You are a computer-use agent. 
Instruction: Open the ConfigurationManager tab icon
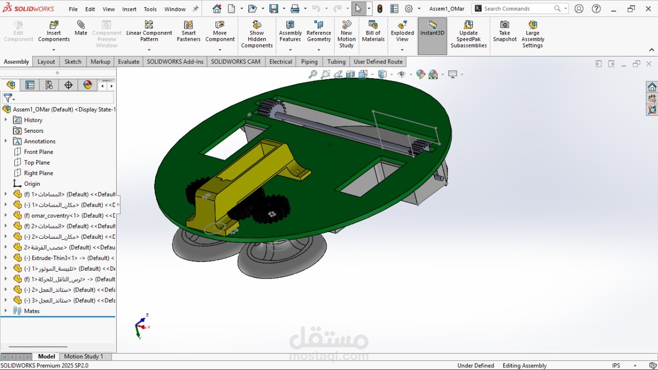point(49,85)
